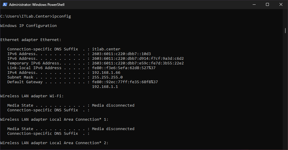Minimize the PowerShell window

point(254,5)
